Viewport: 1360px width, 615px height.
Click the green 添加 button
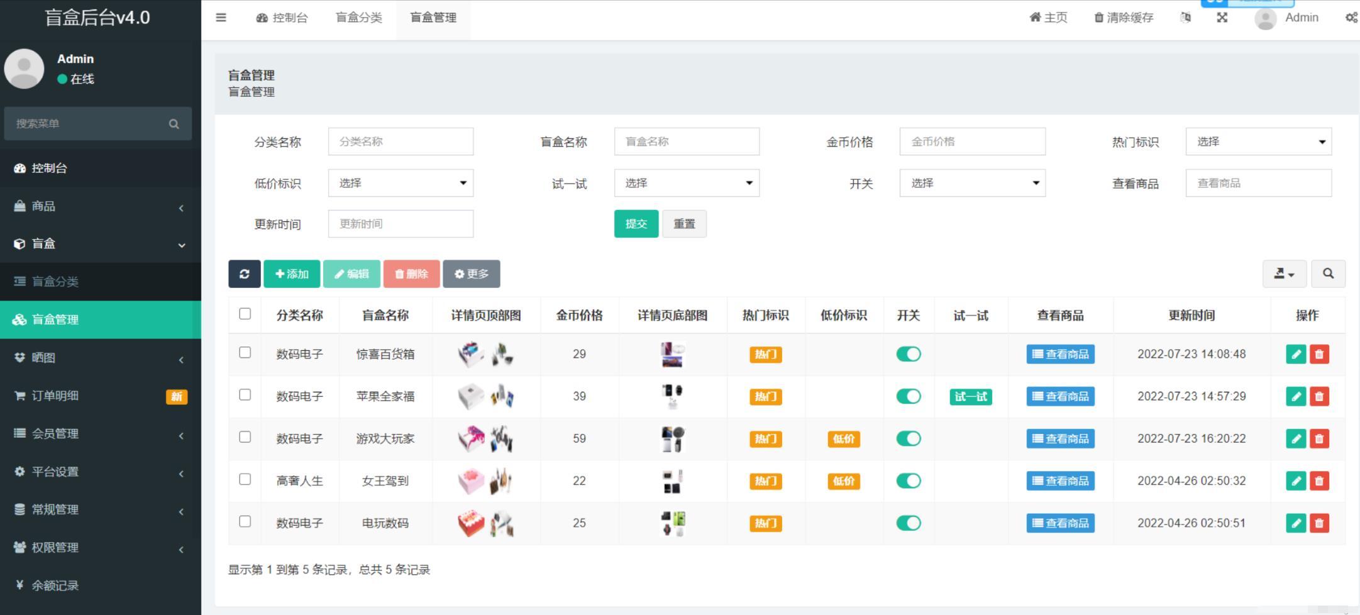(292, 274)
